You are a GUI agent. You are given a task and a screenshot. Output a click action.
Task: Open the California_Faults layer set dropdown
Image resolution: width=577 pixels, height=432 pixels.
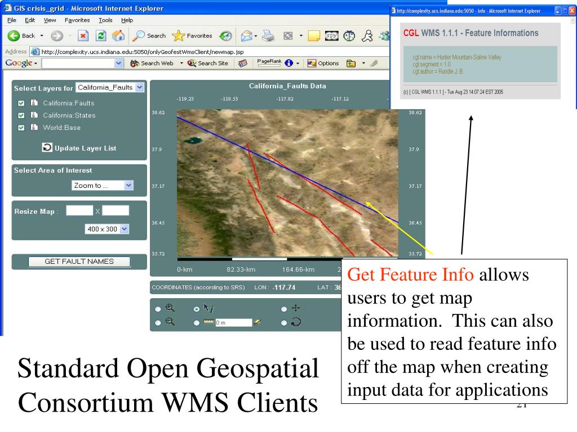pos(140,87)
